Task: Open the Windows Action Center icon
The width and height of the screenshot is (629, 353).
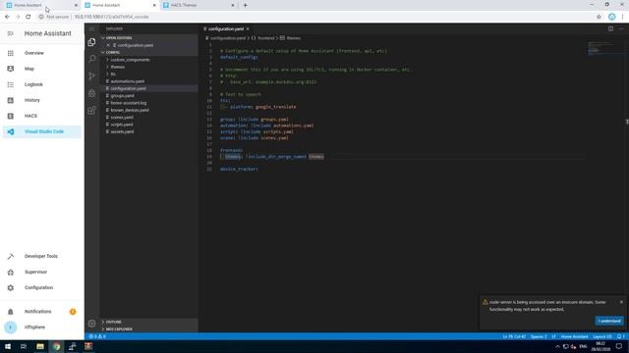Action: coord(619,346)
